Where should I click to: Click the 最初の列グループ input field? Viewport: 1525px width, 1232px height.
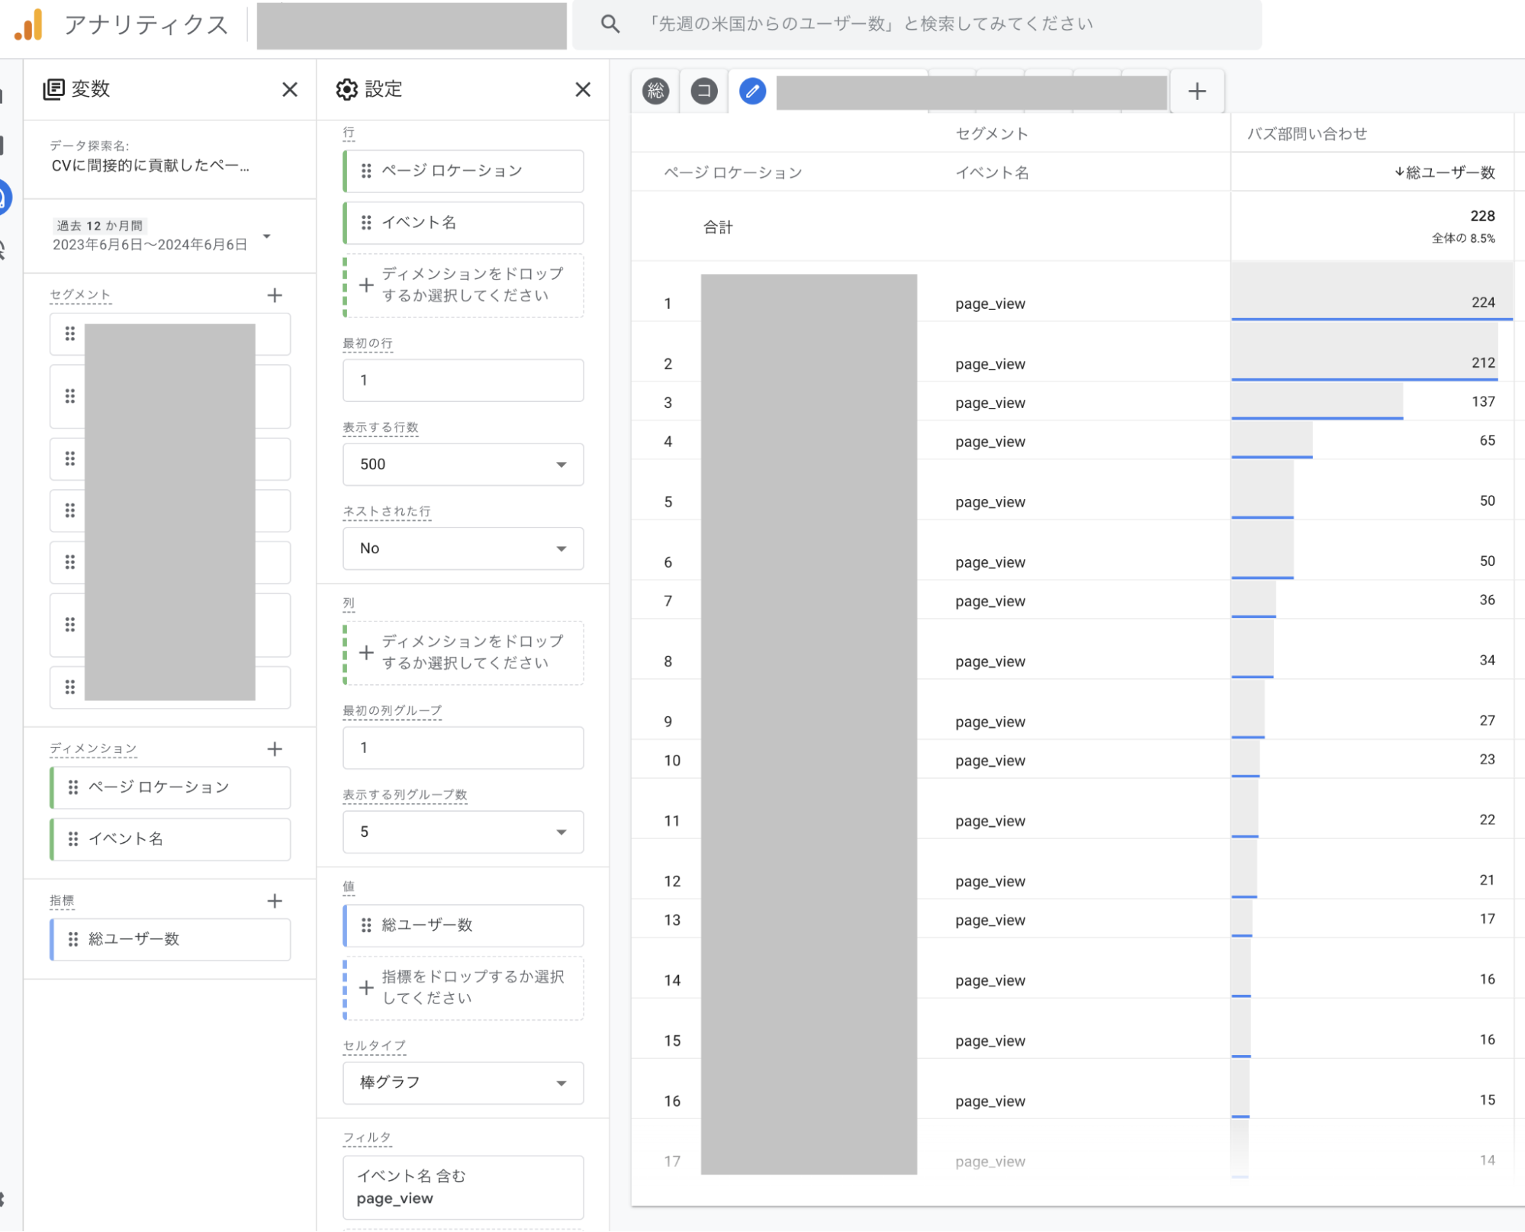[463, 748]
